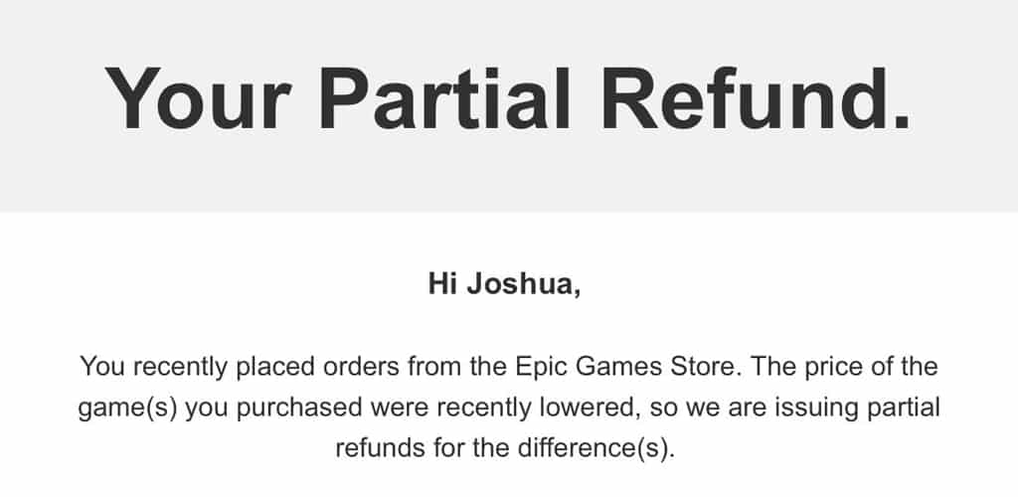Screen dimensions: 1018x497
Task: Click the "Hi Joshua," greeting
Action: (x=504, y=284)
